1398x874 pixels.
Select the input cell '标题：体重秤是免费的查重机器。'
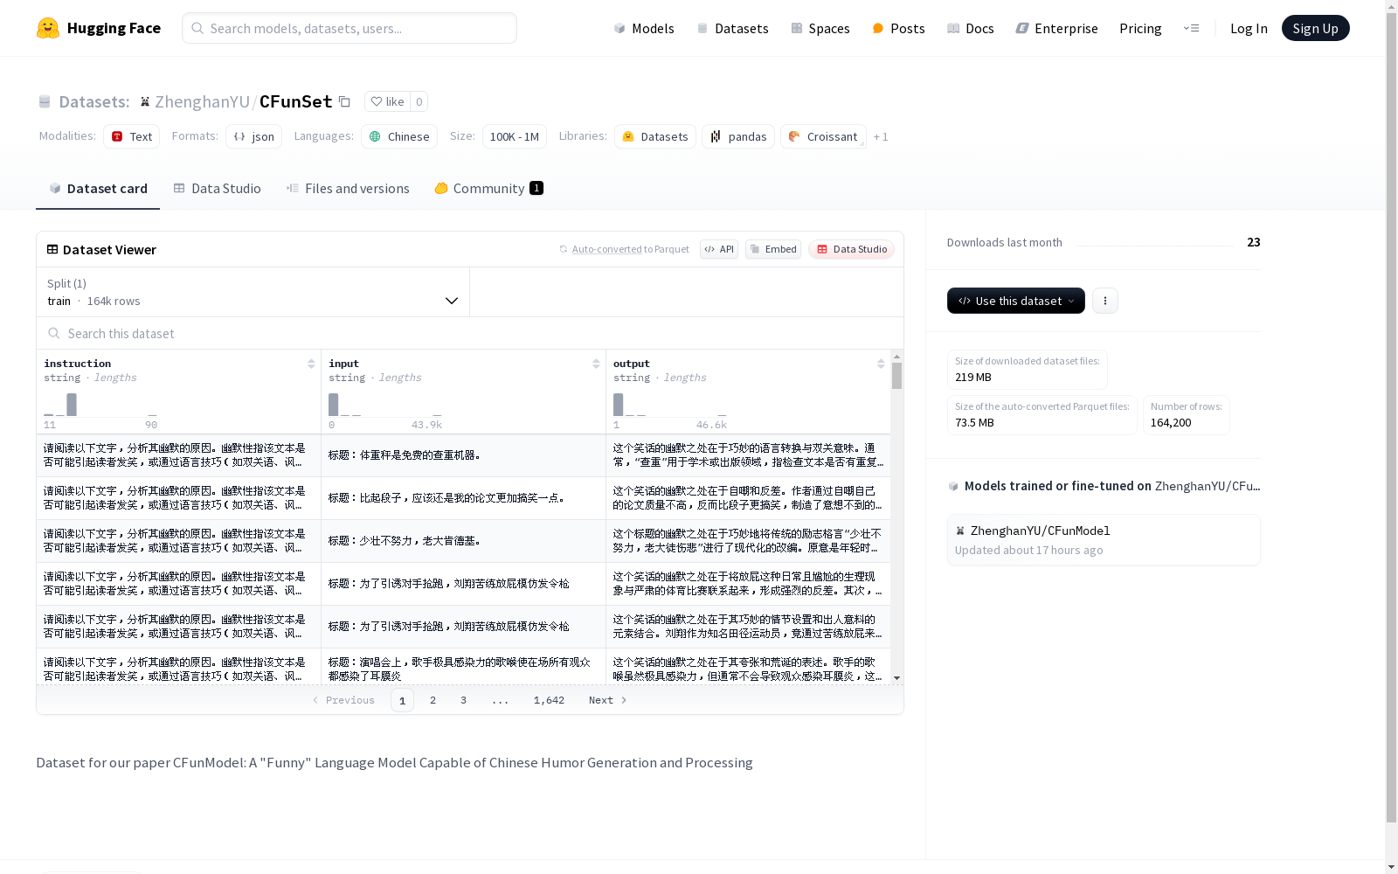(463, 455)
